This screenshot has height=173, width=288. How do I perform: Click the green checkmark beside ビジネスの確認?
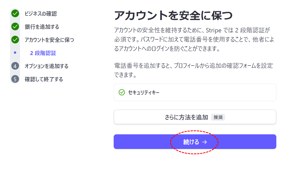click(x=15, y=13)
